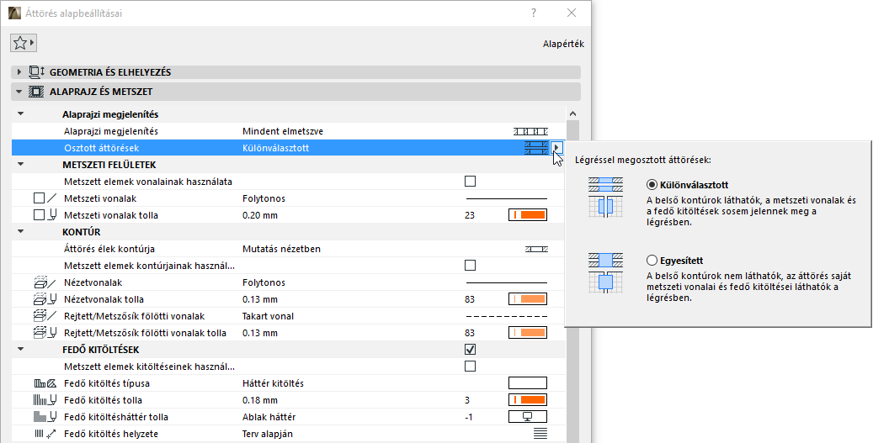Open the Favorites star button

coord(23,43)
